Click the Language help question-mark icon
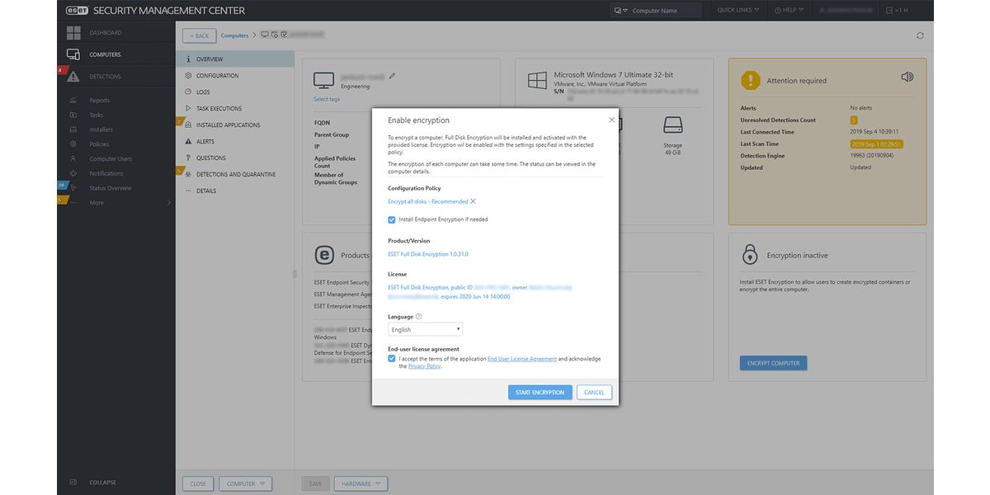Image resolution: width=990 pixels, height=495 pixels. pos(418,316)
